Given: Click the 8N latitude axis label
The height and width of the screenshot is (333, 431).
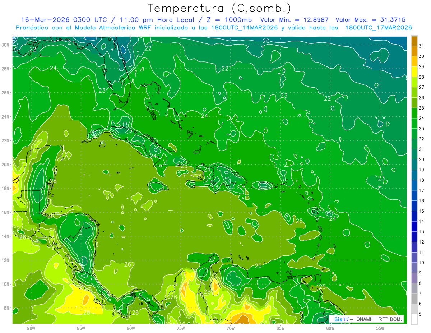Looking at the screenshot, I should click(x=7, y=308).
